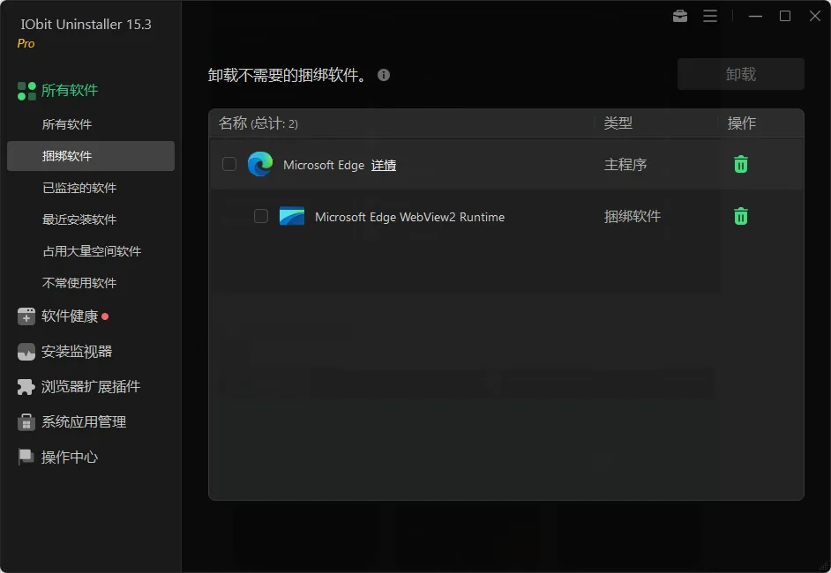Open the 所有软件 section header
Image resolution: width=831 pixels, height=573 pixels.
[70, 91]
